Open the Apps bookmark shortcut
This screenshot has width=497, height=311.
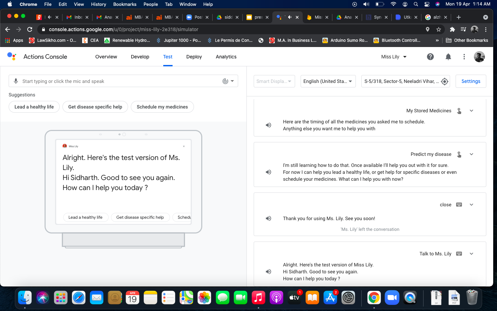pyautogui.click(x=14, y=40)
